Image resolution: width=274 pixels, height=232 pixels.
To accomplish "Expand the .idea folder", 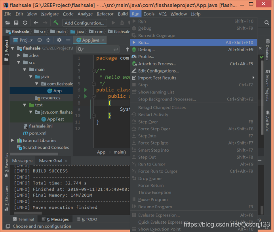I will [19, 55].
